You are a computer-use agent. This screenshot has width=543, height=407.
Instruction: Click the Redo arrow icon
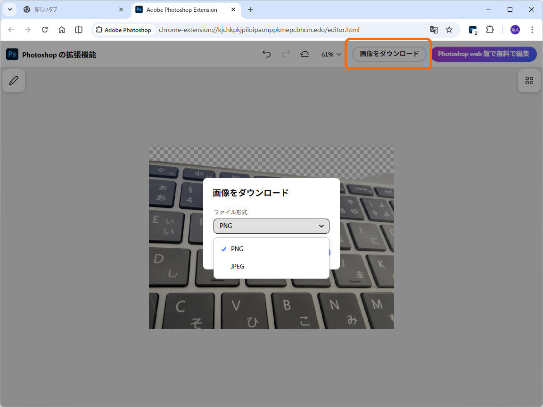point(285,54)
